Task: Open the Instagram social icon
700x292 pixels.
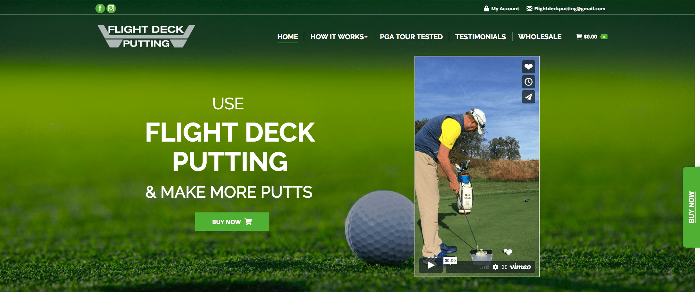Action: pos(111,8)
